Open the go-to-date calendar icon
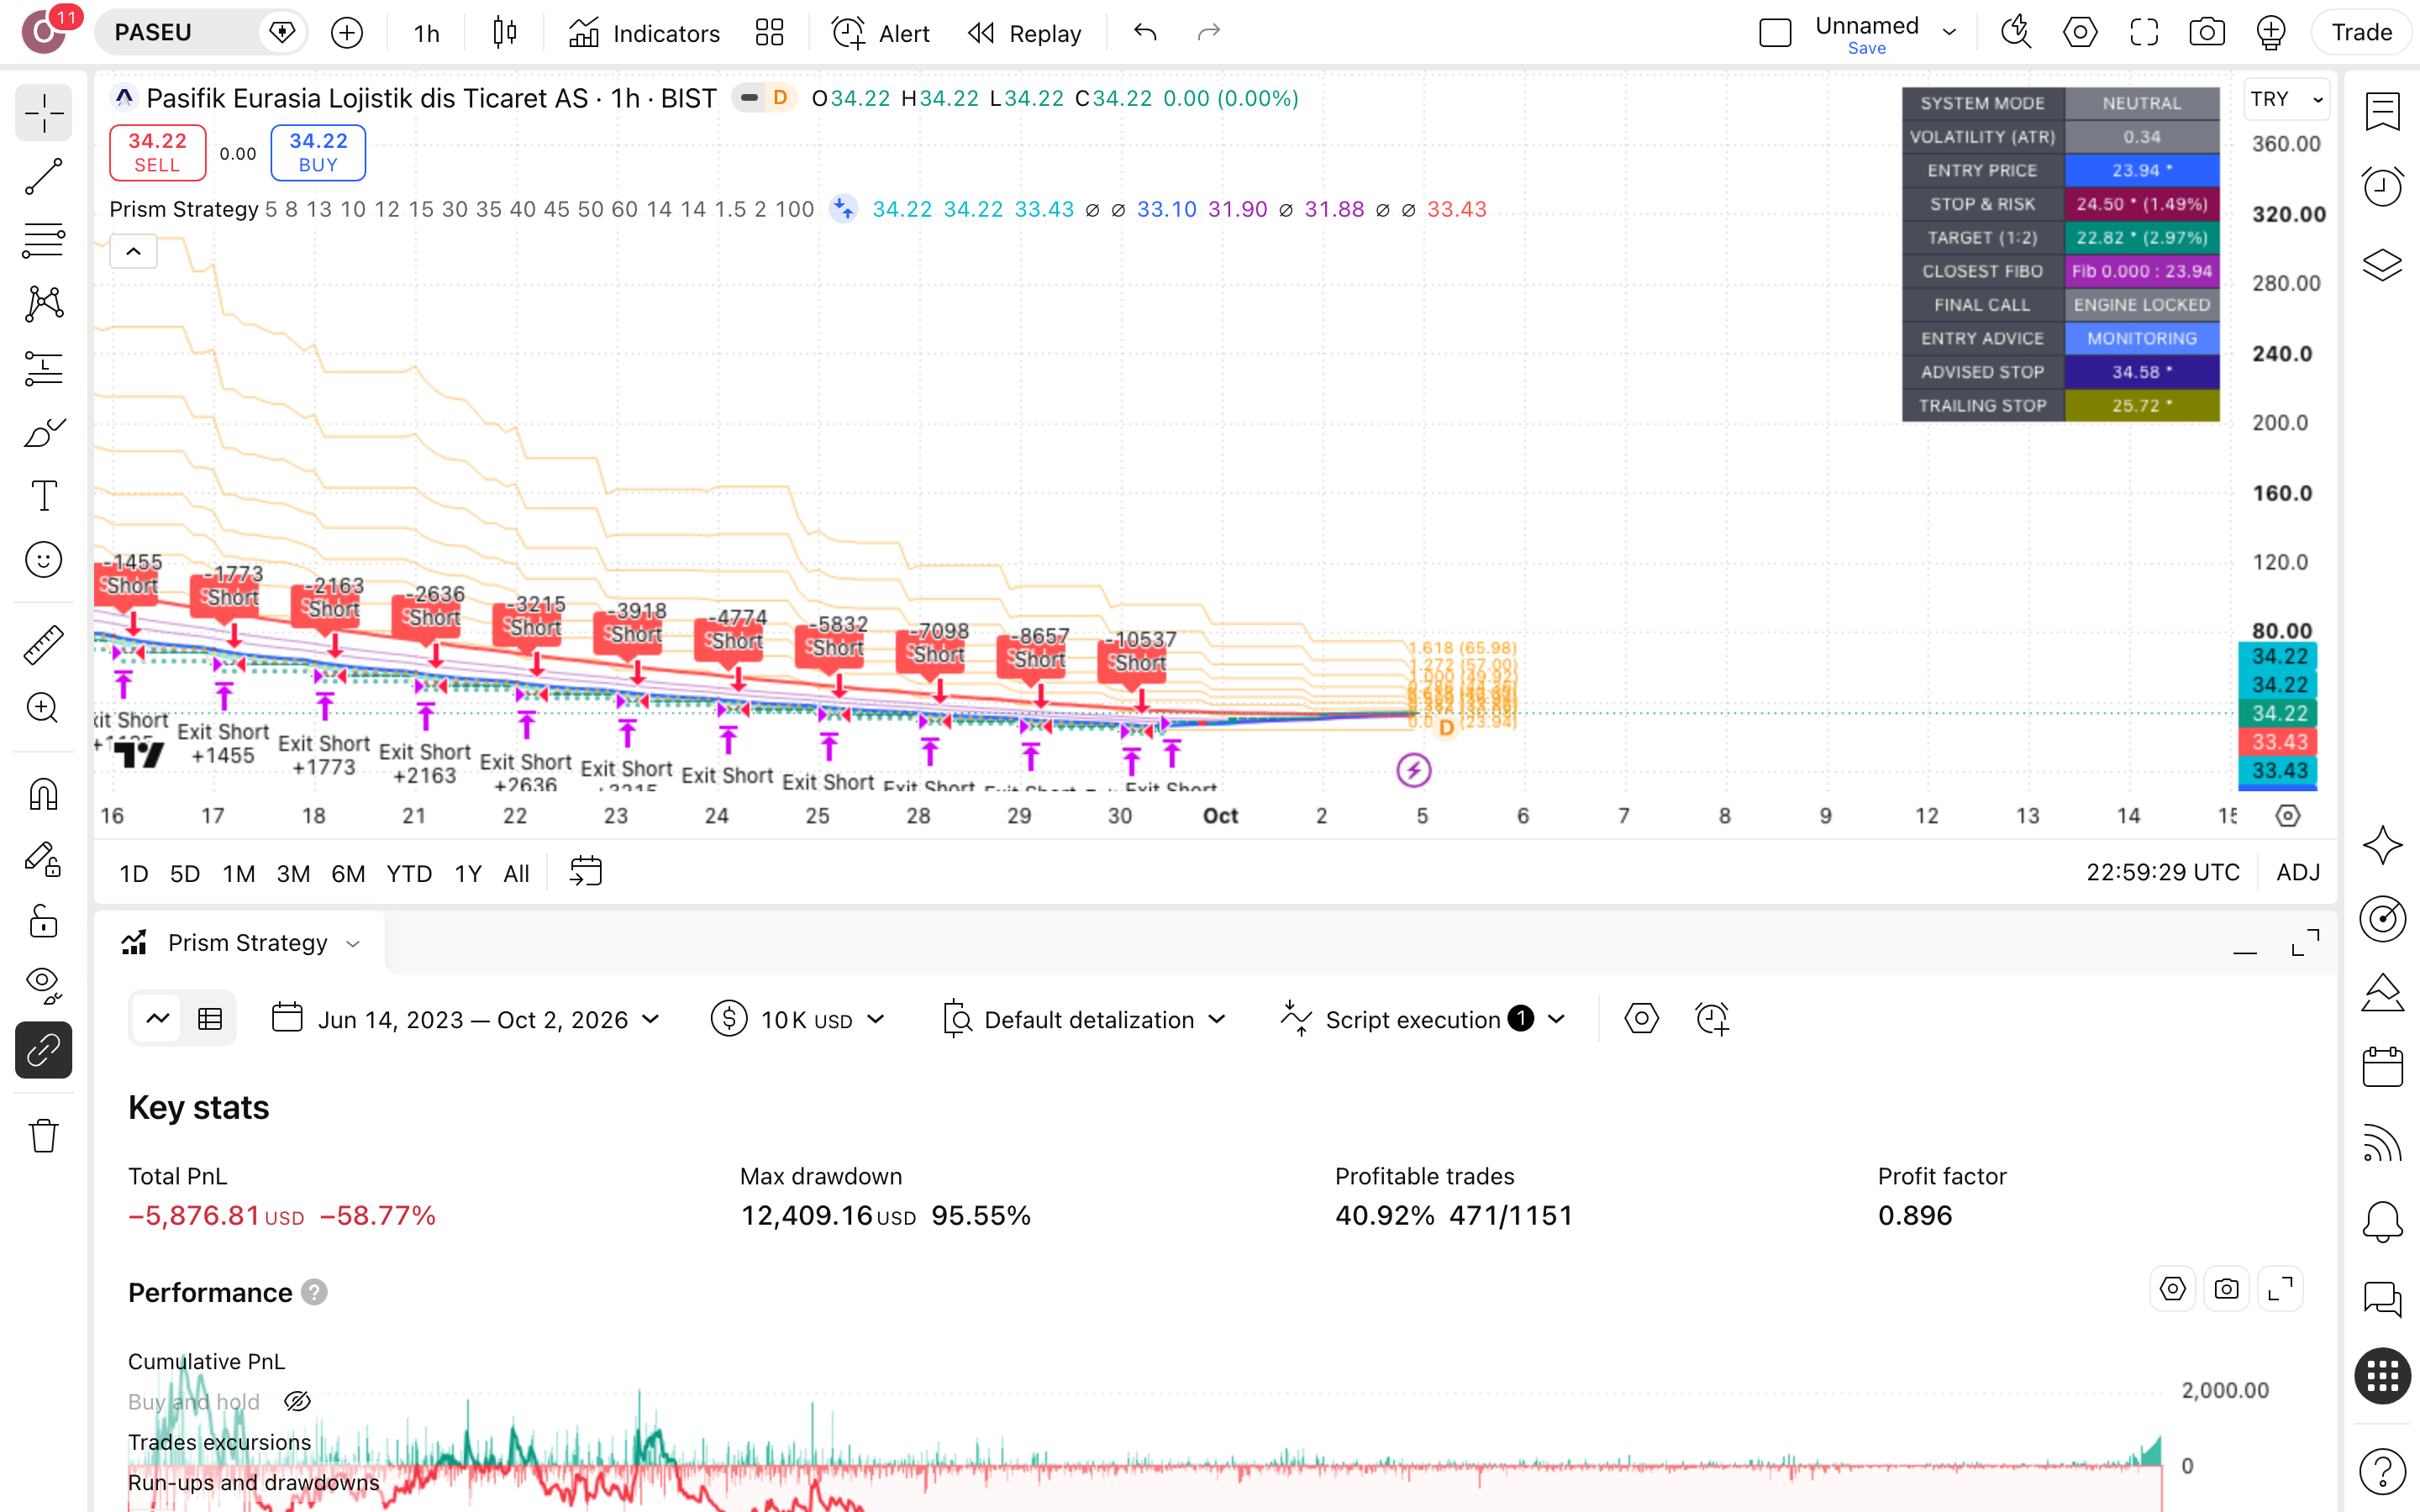This screenshot has width=2420, height=1512. tap(586, 872)
